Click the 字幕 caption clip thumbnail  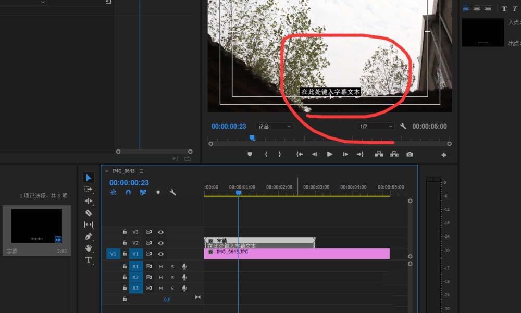click(36, 227)
